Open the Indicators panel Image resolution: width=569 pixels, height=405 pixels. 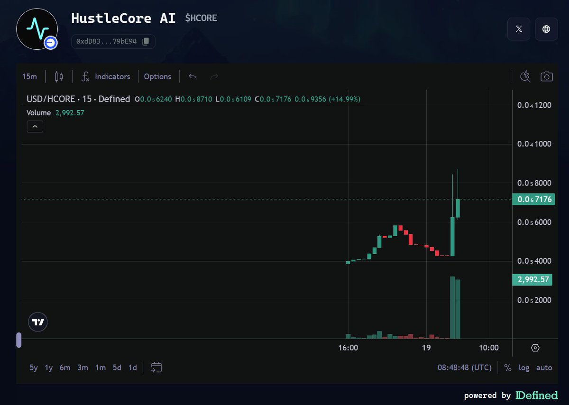click(x=106, y=76)
